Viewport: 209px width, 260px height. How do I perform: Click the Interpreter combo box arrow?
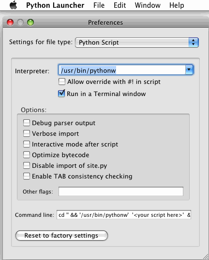189,70
